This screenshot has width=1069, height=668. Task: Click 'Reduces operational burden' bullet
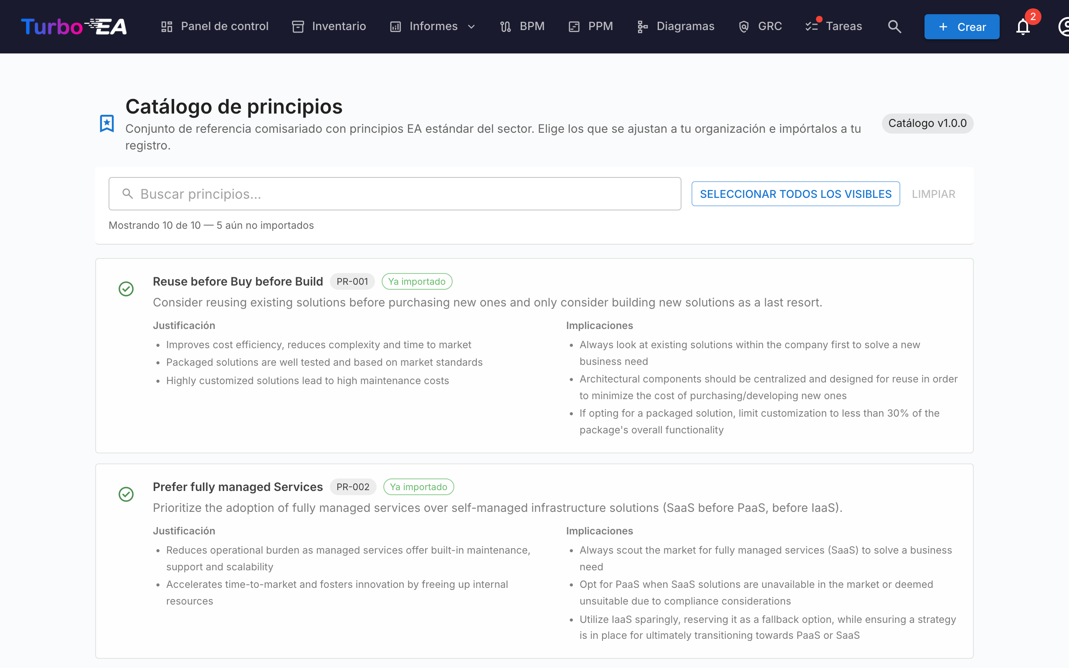[x=348, y=559]
